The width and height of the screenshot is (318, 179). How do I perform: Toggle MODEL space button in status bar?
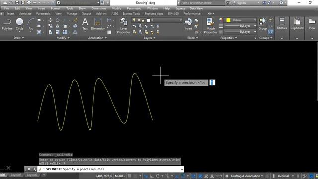120,176
